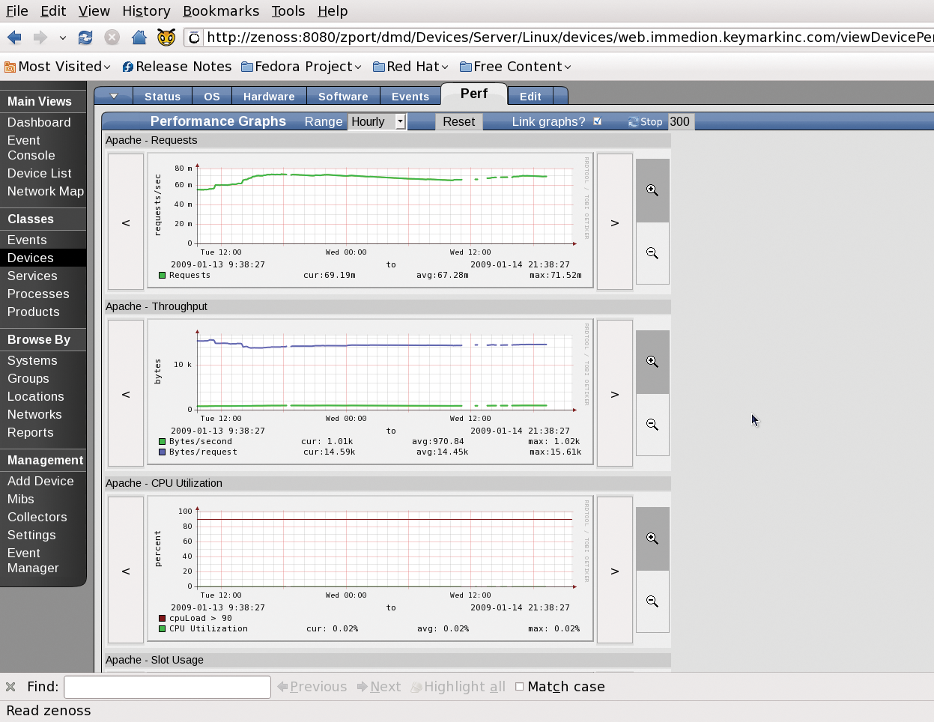Open Network Map in the sidebar
Screen dimensions: 934x722
(x=46, y=191)
